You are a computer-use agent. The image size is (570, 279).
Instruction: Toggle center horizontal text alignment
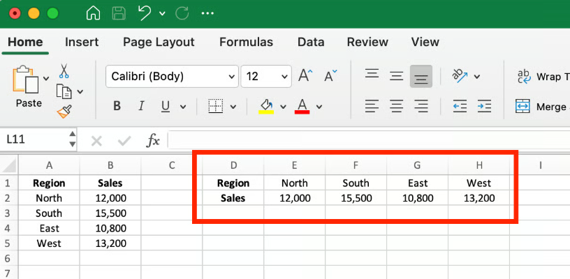click(396, 107)
